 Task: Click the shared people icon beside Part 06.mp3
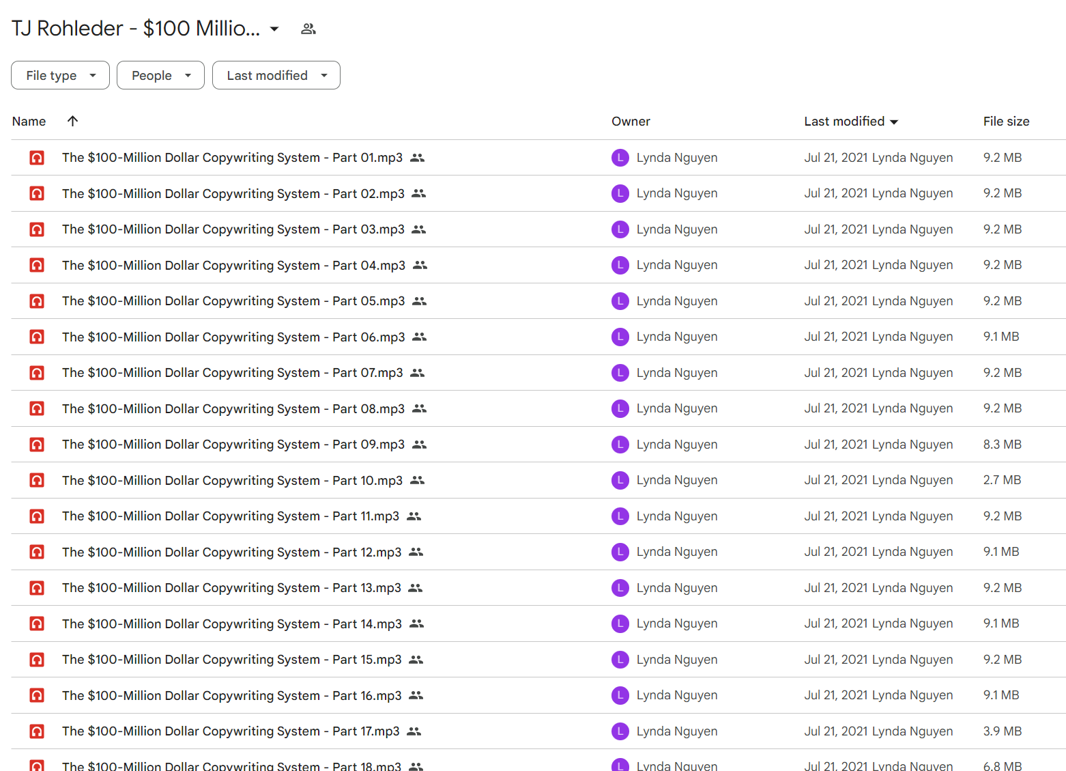(420, 337)
